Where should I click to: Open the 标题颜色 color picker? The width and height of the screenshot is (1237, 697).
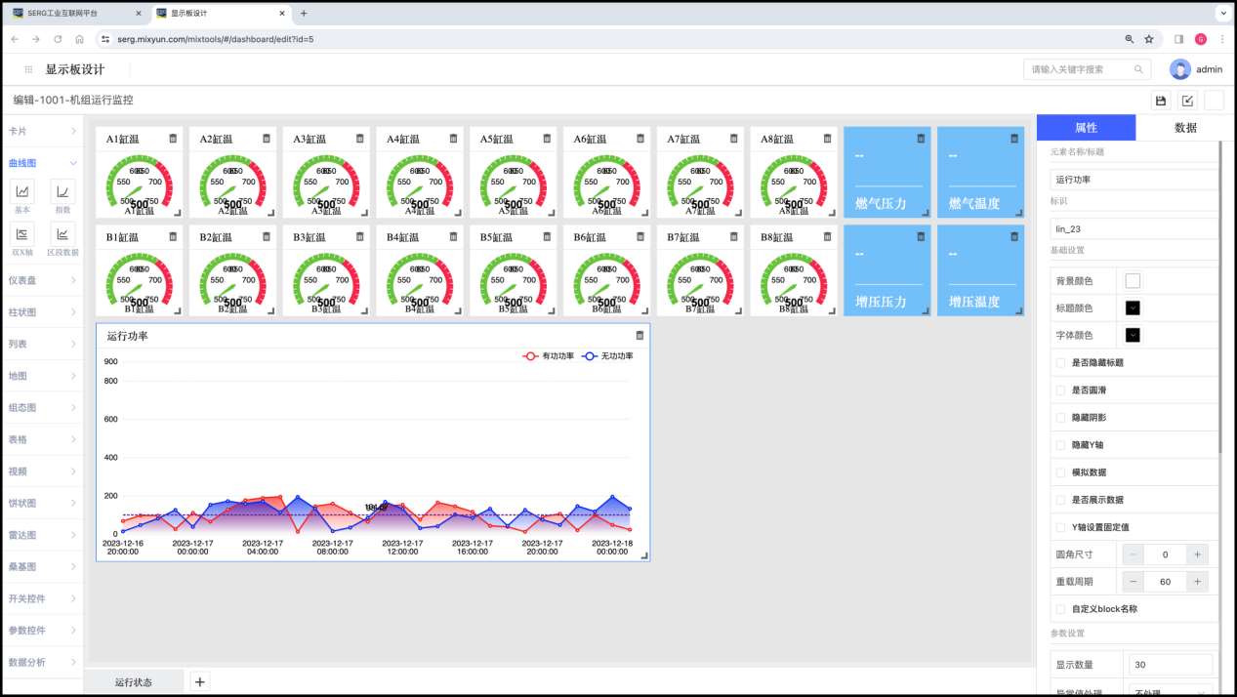tap(1133, 308)
